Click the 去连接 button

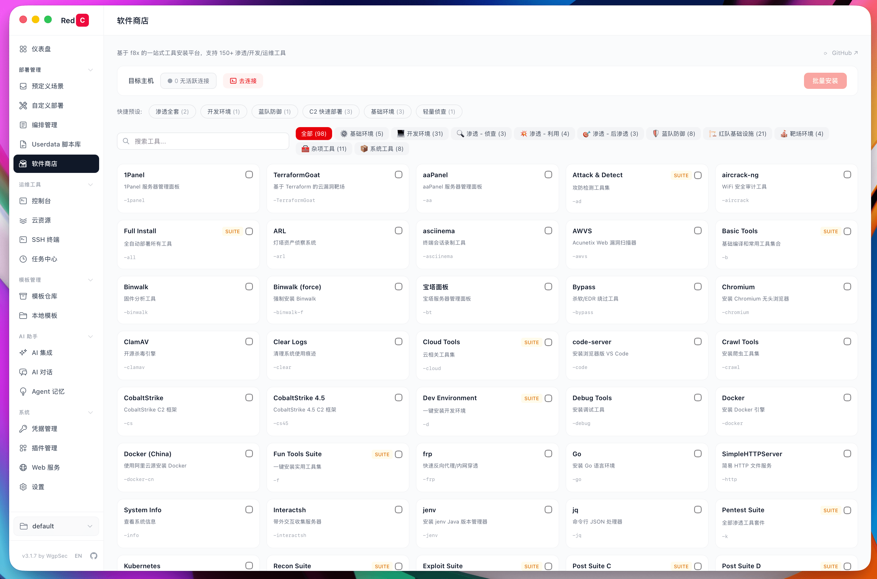243,81
